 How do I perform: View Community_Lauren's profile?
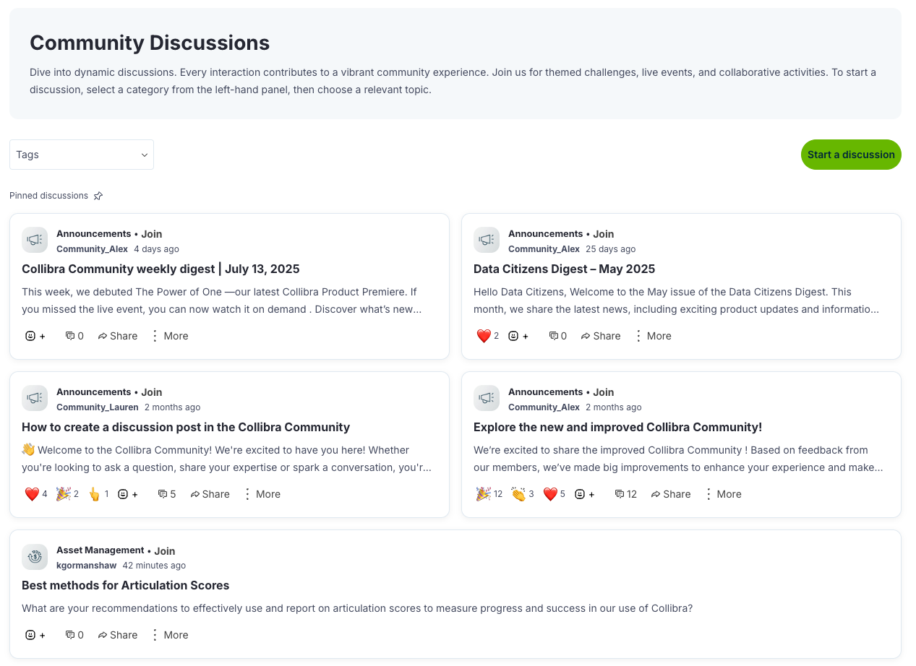[x=97, y=407]
